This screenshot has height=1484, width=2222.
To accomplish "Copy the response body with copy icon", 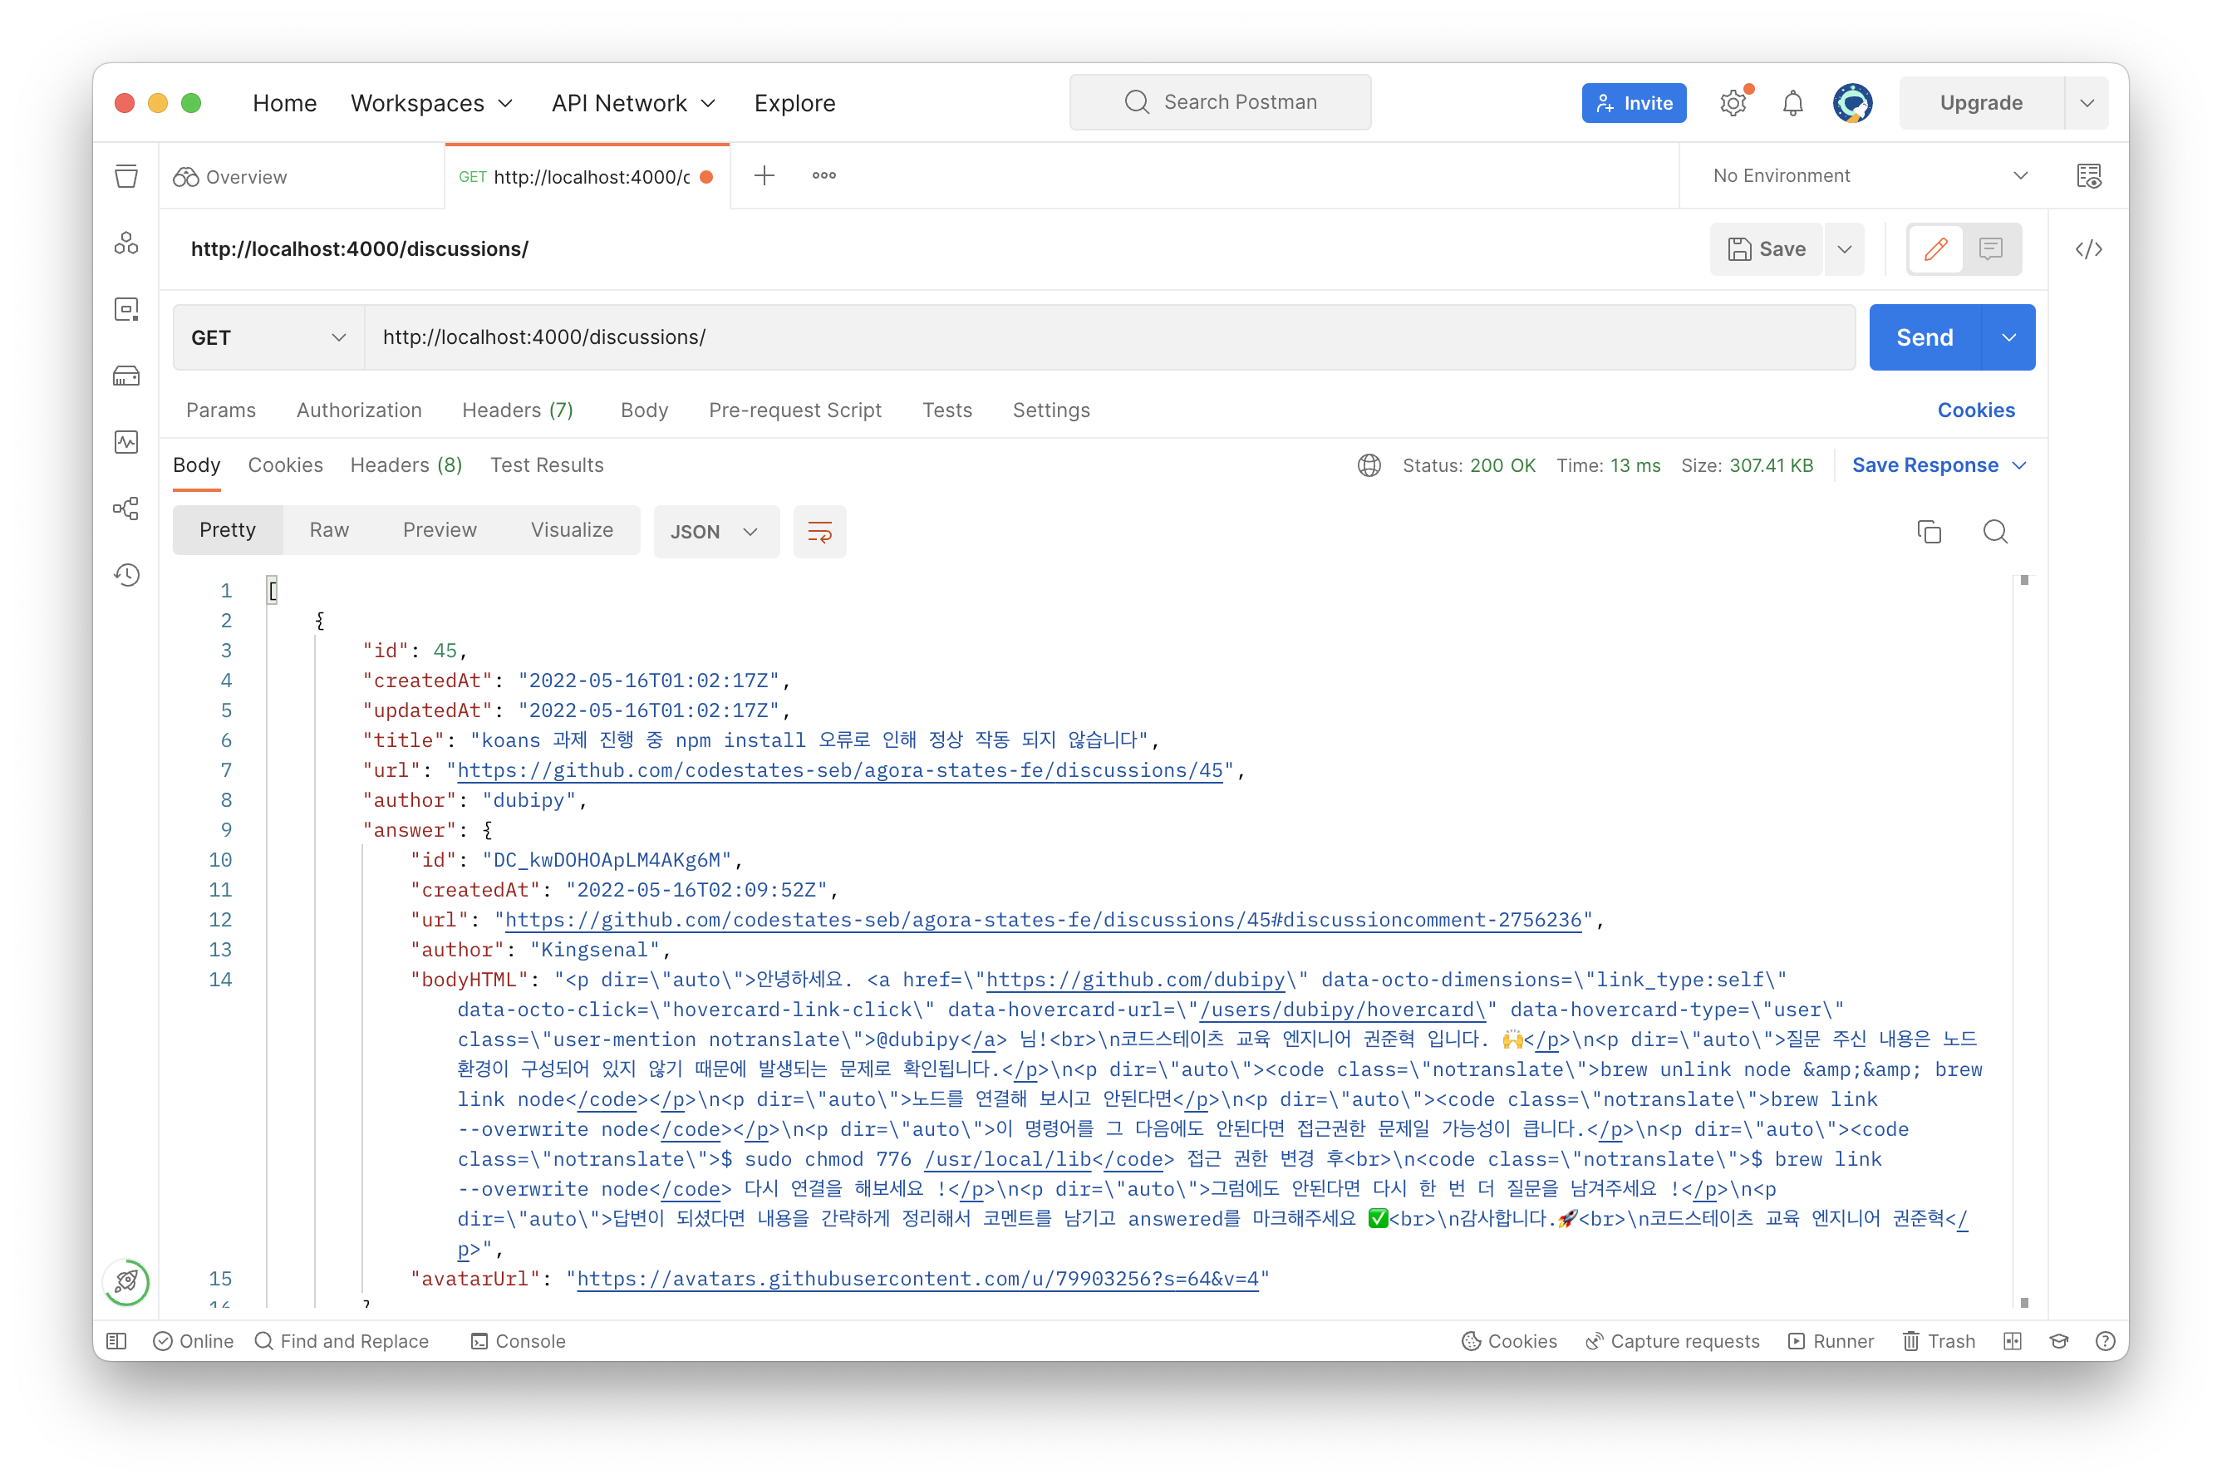I will (1928, 531).
